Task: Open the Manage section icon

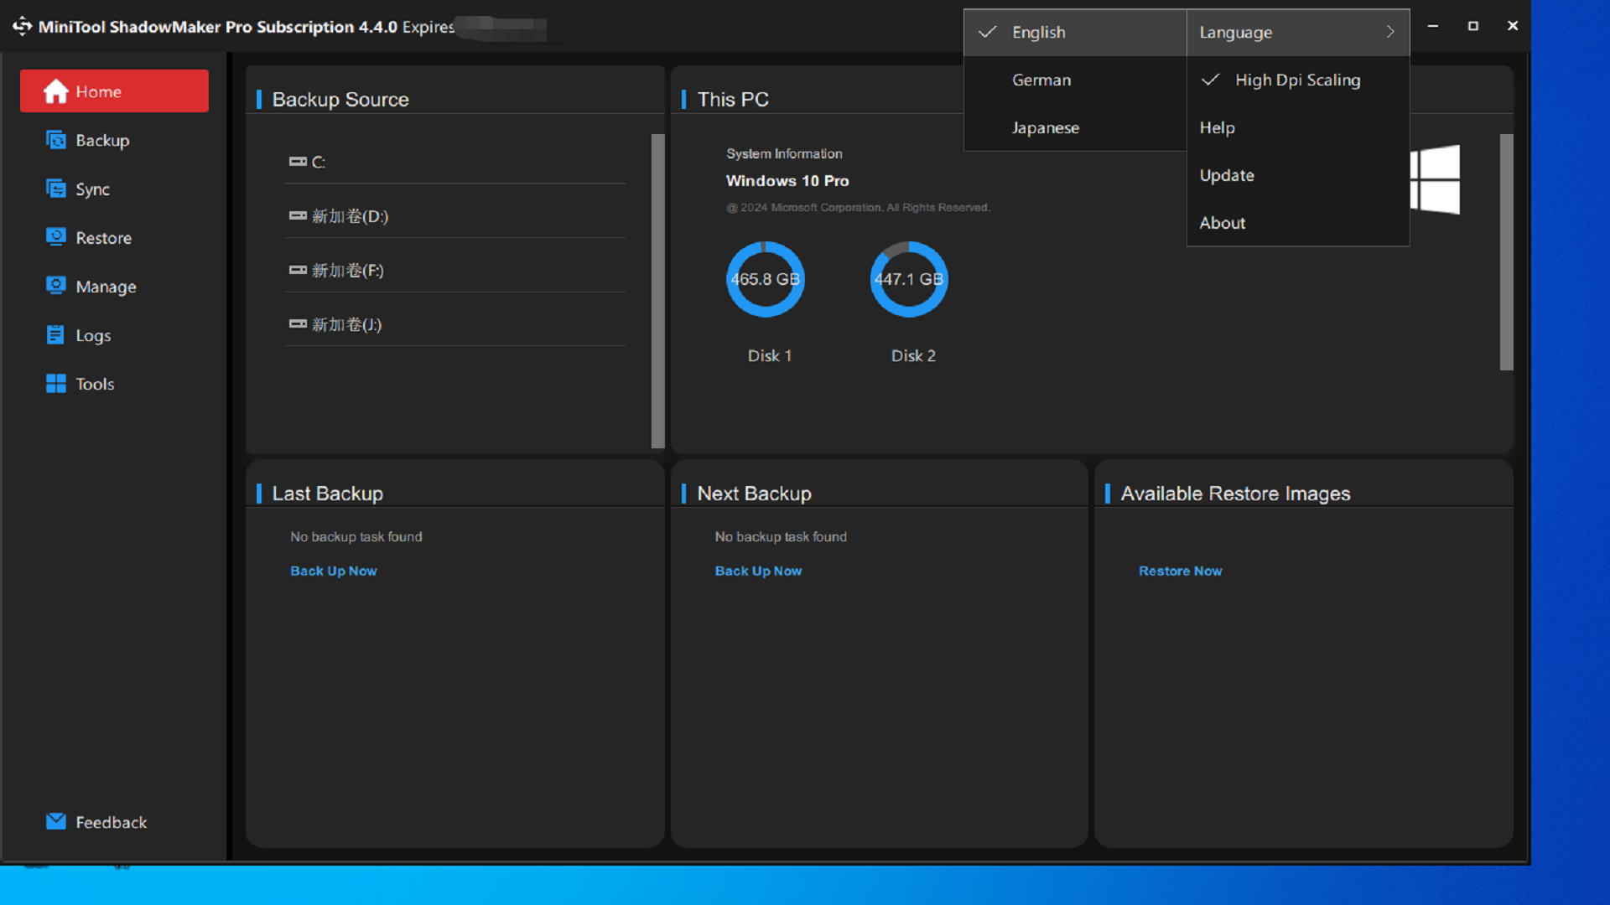Action: pyautogui.click(x=55, y=286)
